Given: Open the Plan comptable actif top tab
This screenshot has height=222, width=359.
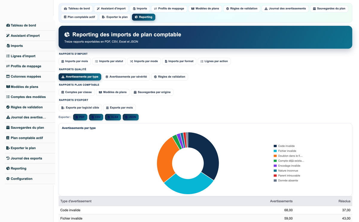Looking at the screenshot, I should coord(79,17).
